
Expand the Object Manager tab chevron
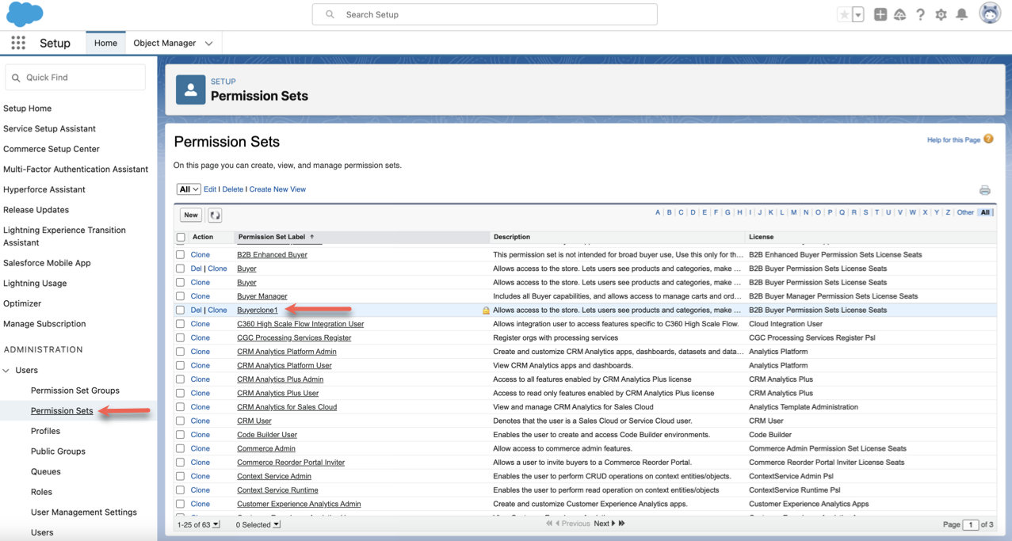point(208,44)
